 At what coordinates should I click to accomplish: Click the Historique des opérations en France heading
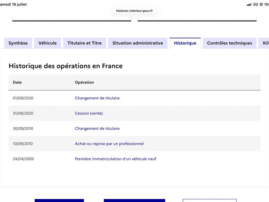66,66
